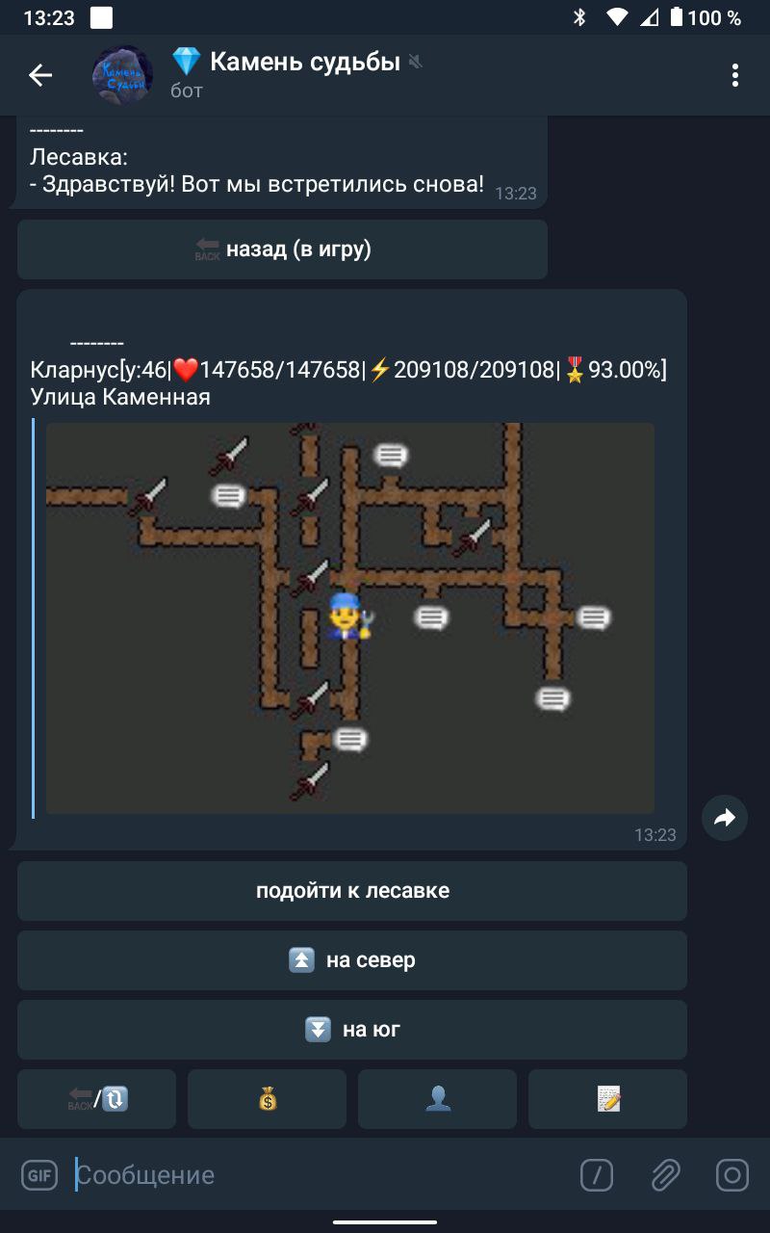Tap the forward share arrow beside the map
The width and height of the screenshot is (770, 1233).
coord(724,818)
